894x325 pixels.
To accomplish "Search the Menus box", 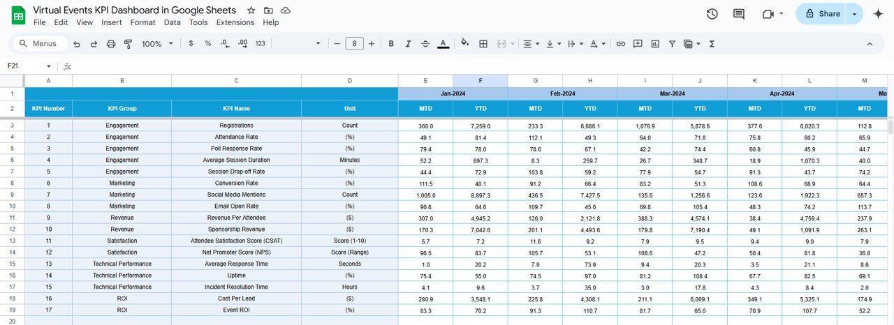I will pos(41,43).
